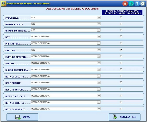The width and height of the screenshot is (147, 122).
Task: Expand the RESO FORNITORE model dropdown
Action: tap(99, 89)
